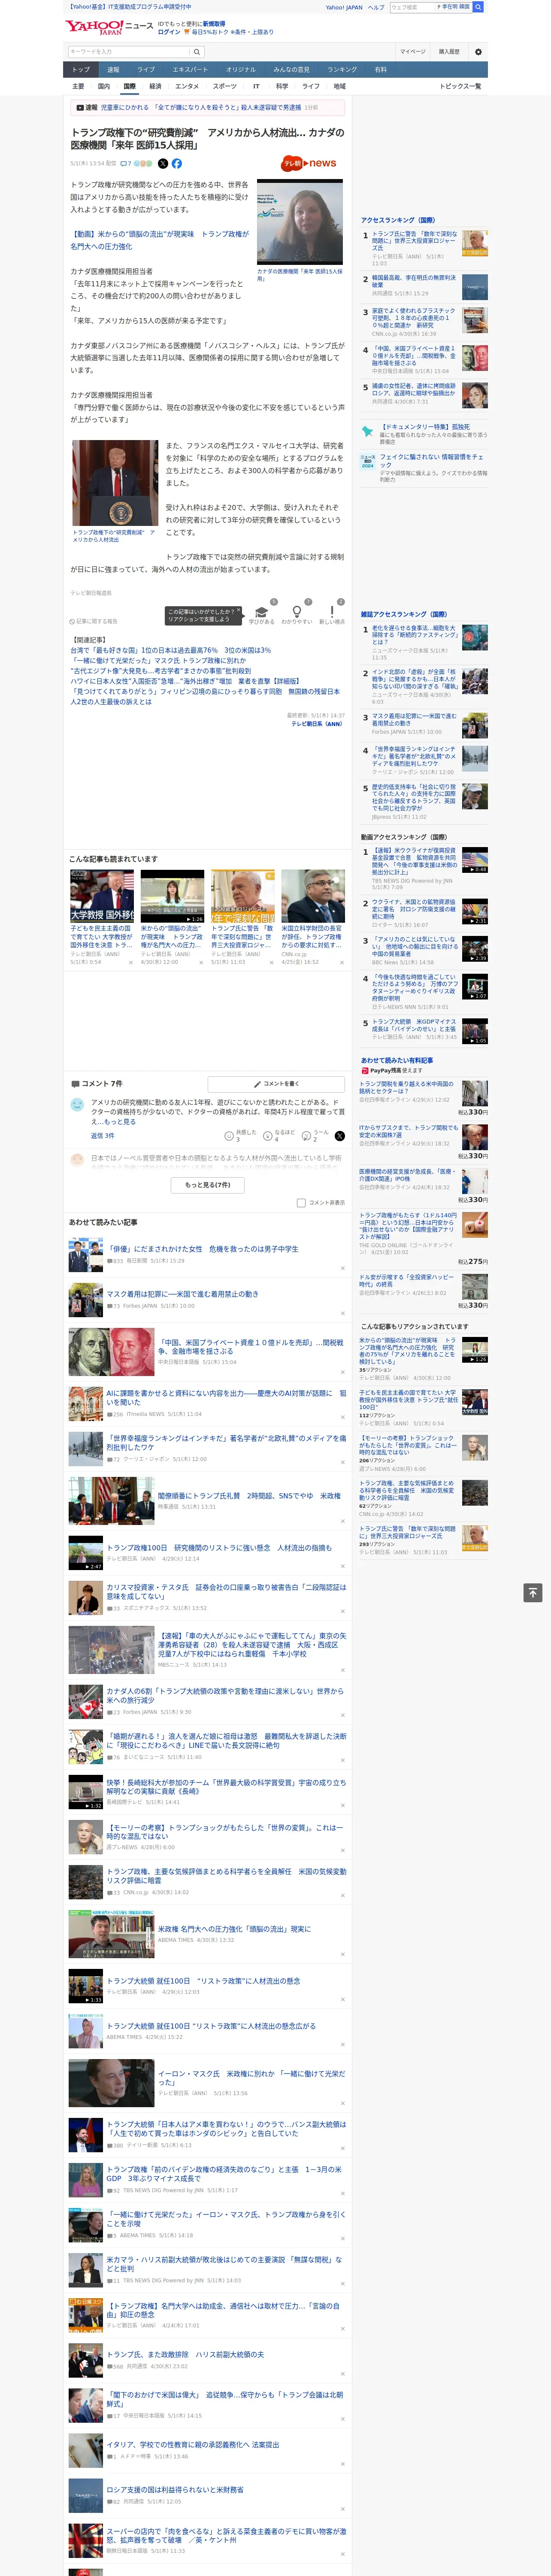Image resolution: width=551 pixels, height=2576 pixels.
Task: Select the トップ tab
Action: point(81,69)
